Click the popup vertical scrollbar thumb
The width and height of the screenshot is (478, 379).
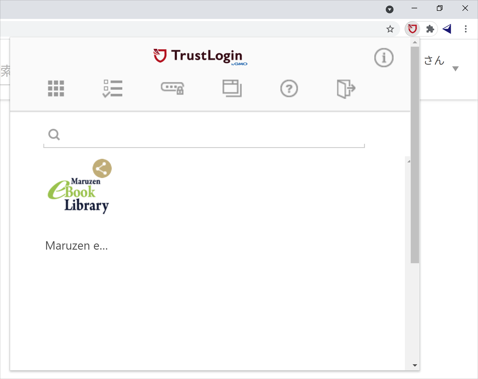click(415, 155)
